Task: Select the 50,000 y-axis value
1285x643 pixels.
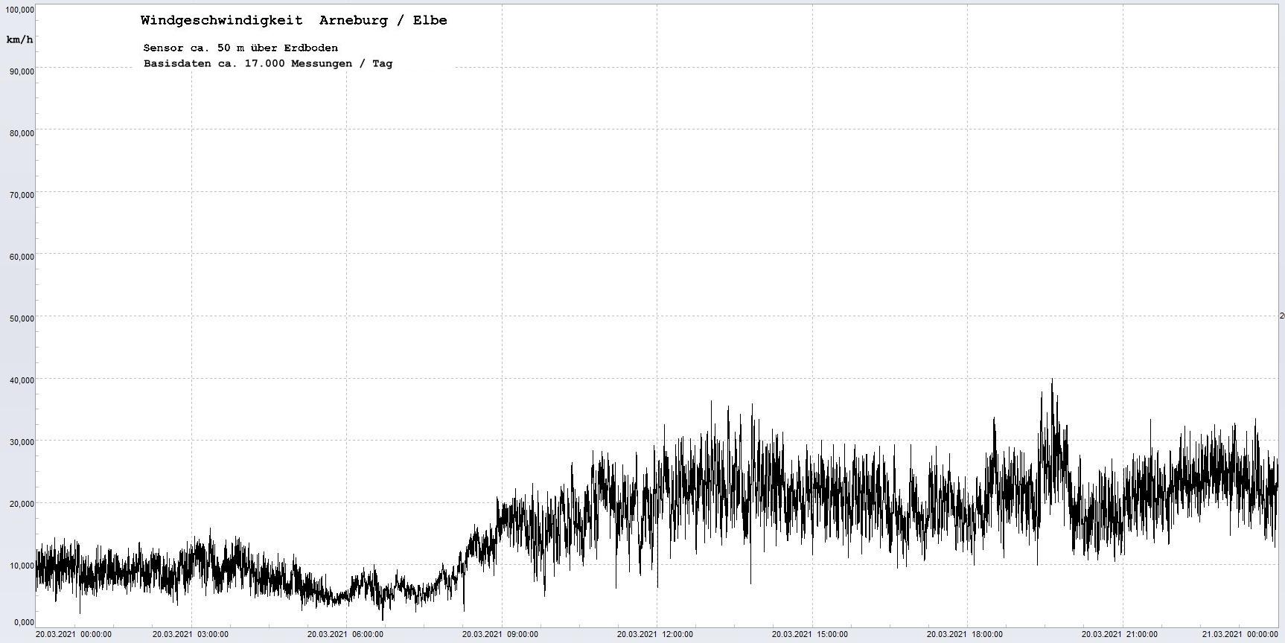Action: tap(22, 319)
